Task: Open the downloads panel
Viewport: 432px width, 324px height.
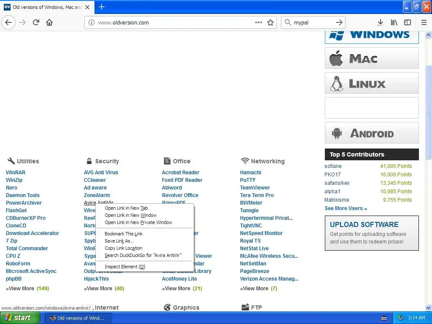Action: [380, 22]
